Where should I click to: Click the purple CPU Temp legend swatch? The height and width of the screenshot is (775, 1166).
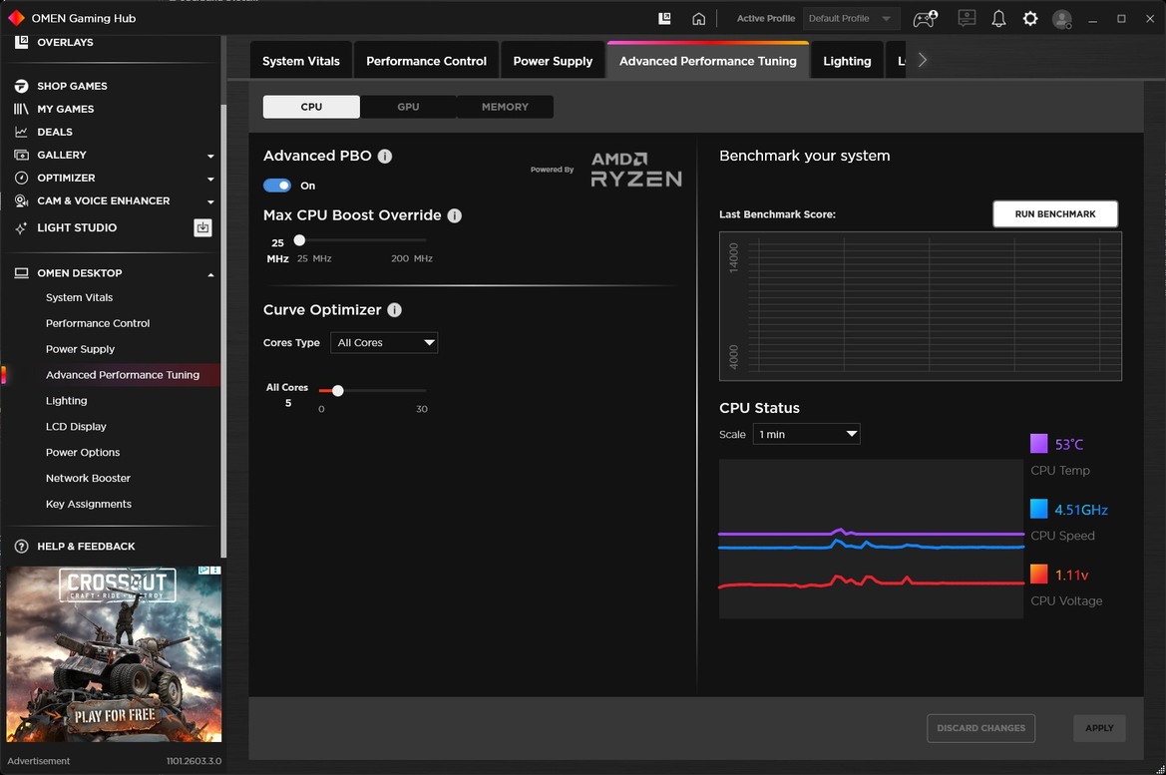pos(1039,444)
